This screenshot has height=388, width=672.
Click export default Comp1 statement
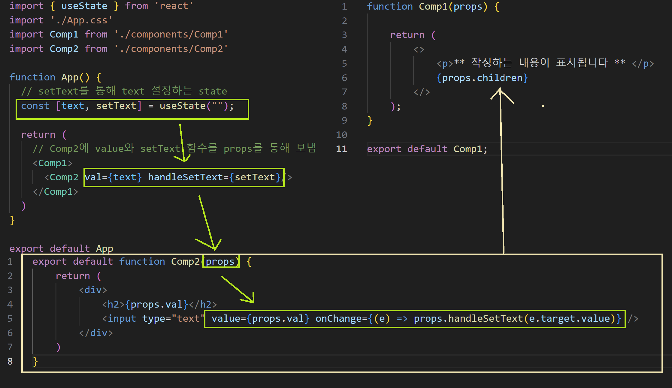(x=427, y=149)
